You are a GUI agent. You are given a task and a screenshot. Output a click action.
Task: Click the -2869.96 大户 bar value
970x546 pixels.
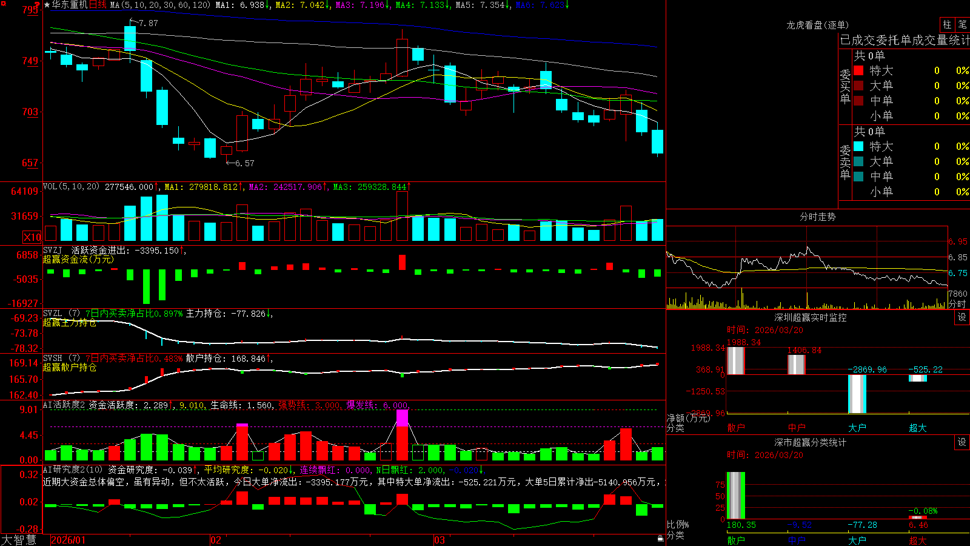click(x=867, y=369)
